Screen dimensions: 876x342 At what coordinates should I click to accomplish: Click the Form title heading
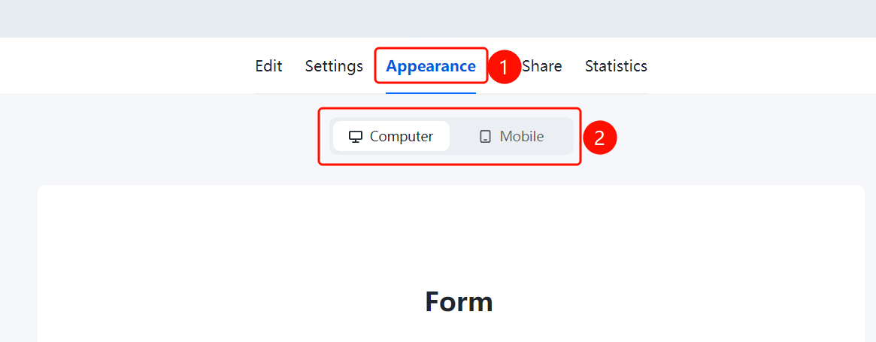click(459, 301)
